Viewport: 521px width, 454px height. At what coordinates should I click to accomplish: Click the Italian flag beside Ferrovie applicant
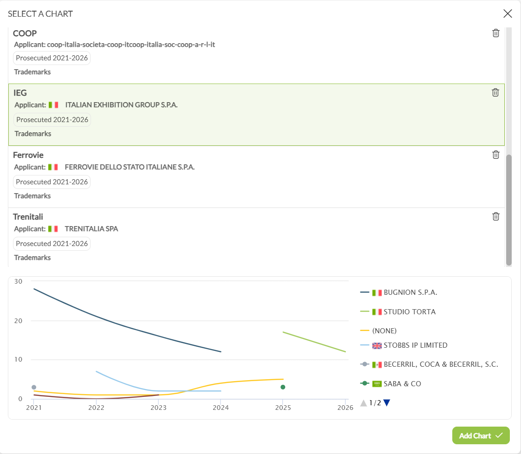tap(53, 167)
